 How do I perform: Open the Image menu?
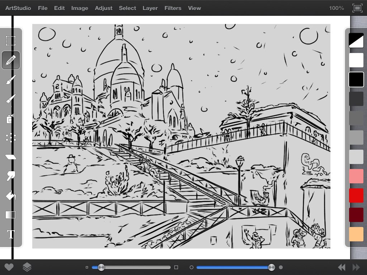click(x=80, y=8)
